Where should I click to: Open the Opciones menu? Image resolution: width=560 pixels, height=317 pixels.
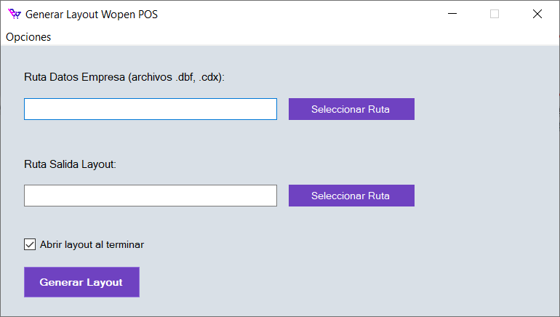pos(28,37)
